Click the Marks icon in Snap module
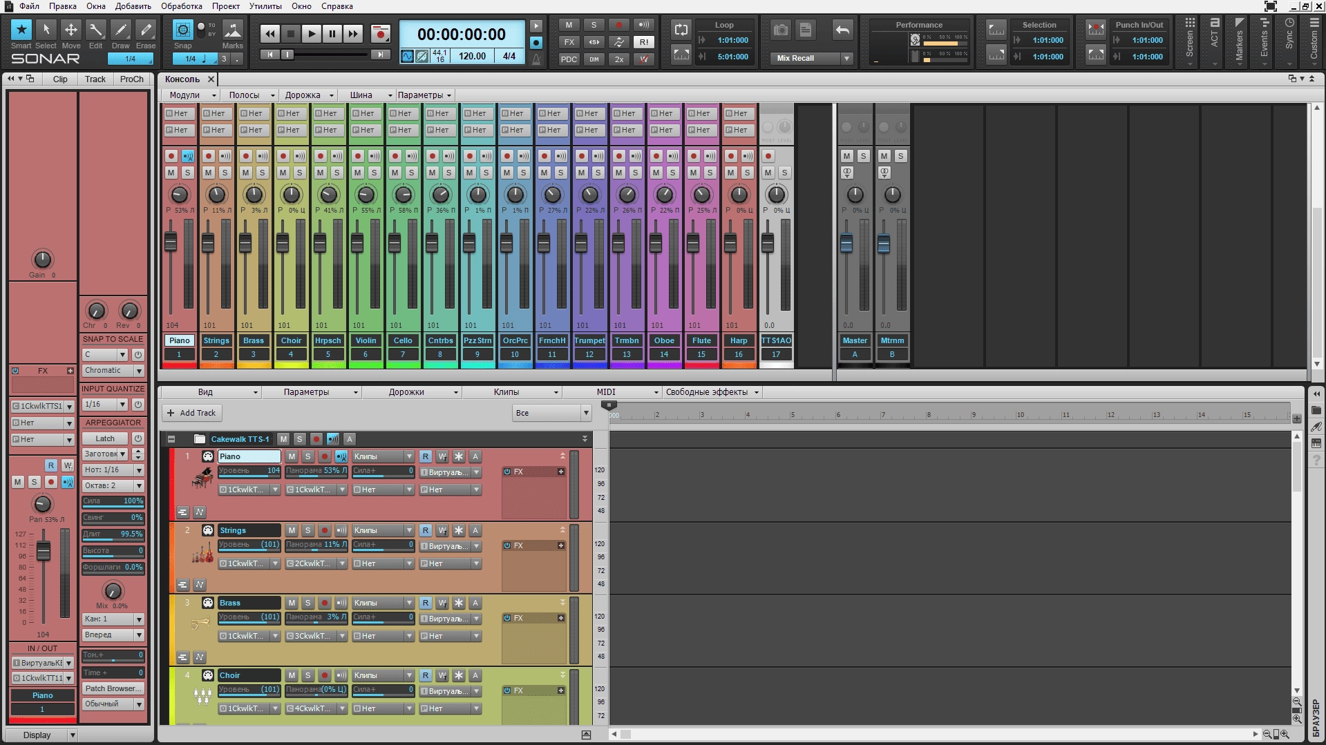 click(233, 30)
